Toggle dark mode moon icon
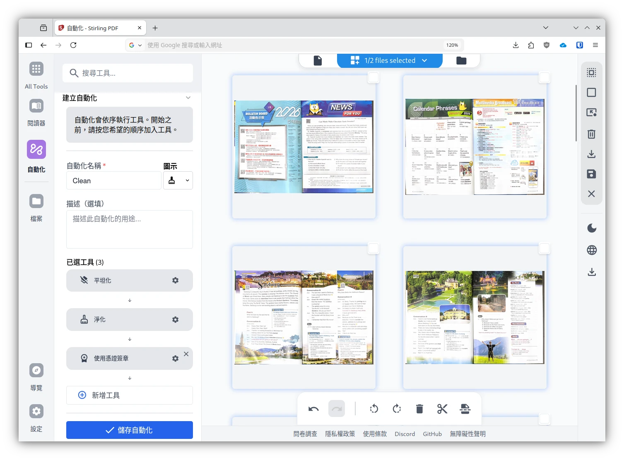The width and height of the screenshot is (624, 460). [x=592, y=228]
